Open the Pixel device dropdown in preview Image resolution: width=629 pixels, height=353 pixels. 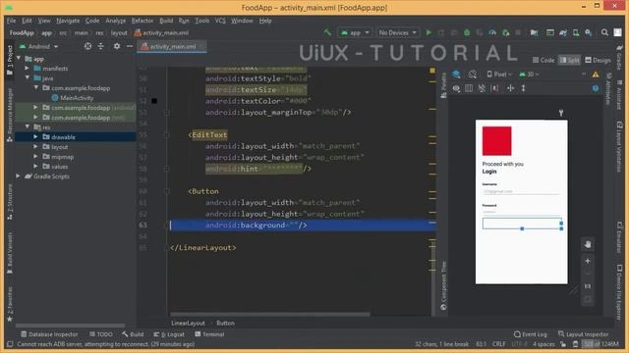tap(499, 75)
